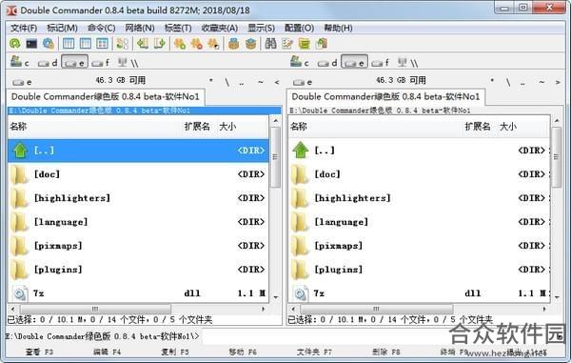Click the select group plus icon
The image size is (571, 363).
pyautogui.click(x=180, y=44)
